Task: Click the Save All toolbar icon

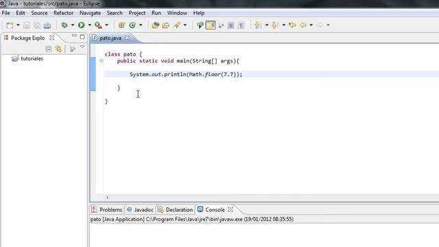Action: [36, 25]
